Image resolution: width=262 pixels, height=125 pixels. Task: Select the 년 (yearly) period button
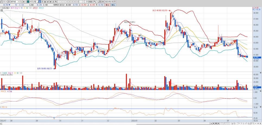click(x=48, y=2)
